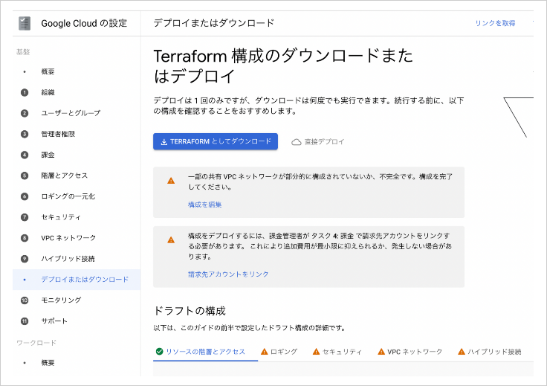
Task: Open the ハイブリッド接続 draft tab
Action: pos(490,352)
